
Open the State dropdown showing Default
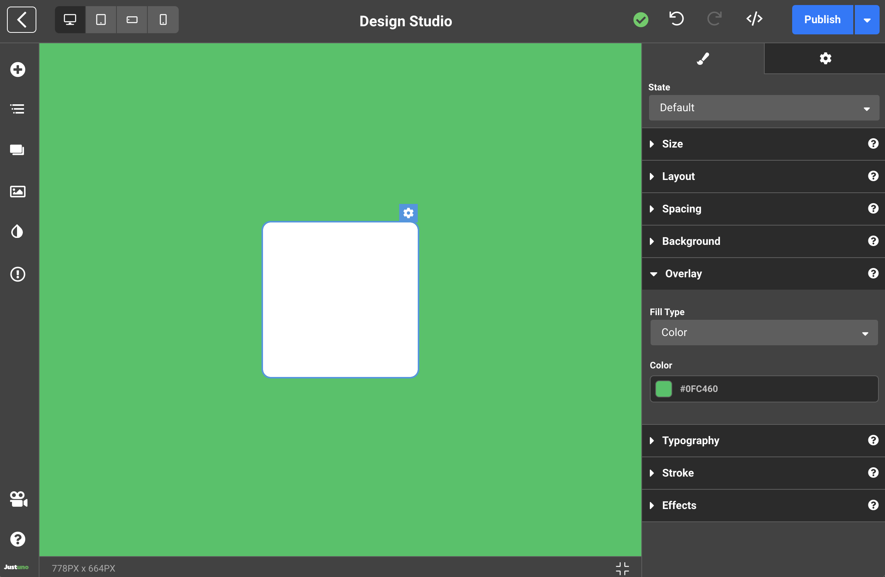pos(764,108)
